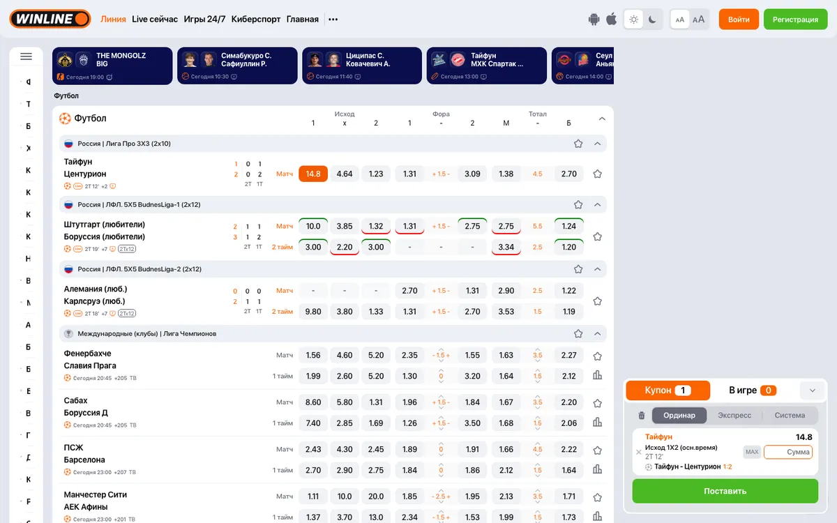Open the hamburger sidebar menu
Image resolution: width=837 pixels, height=523 pixels.
click(27, 56)
